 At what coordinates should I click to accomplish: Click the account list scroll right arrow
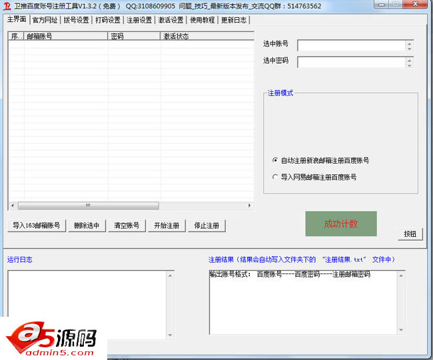249,206
